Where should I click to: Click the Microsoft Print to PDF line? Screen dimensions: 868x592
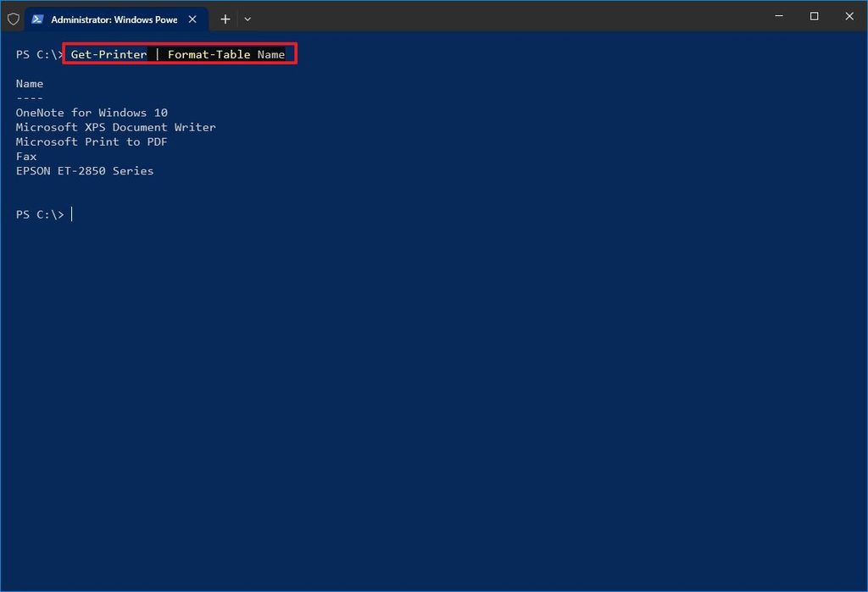pyautogui.click(x=91, y=141)
